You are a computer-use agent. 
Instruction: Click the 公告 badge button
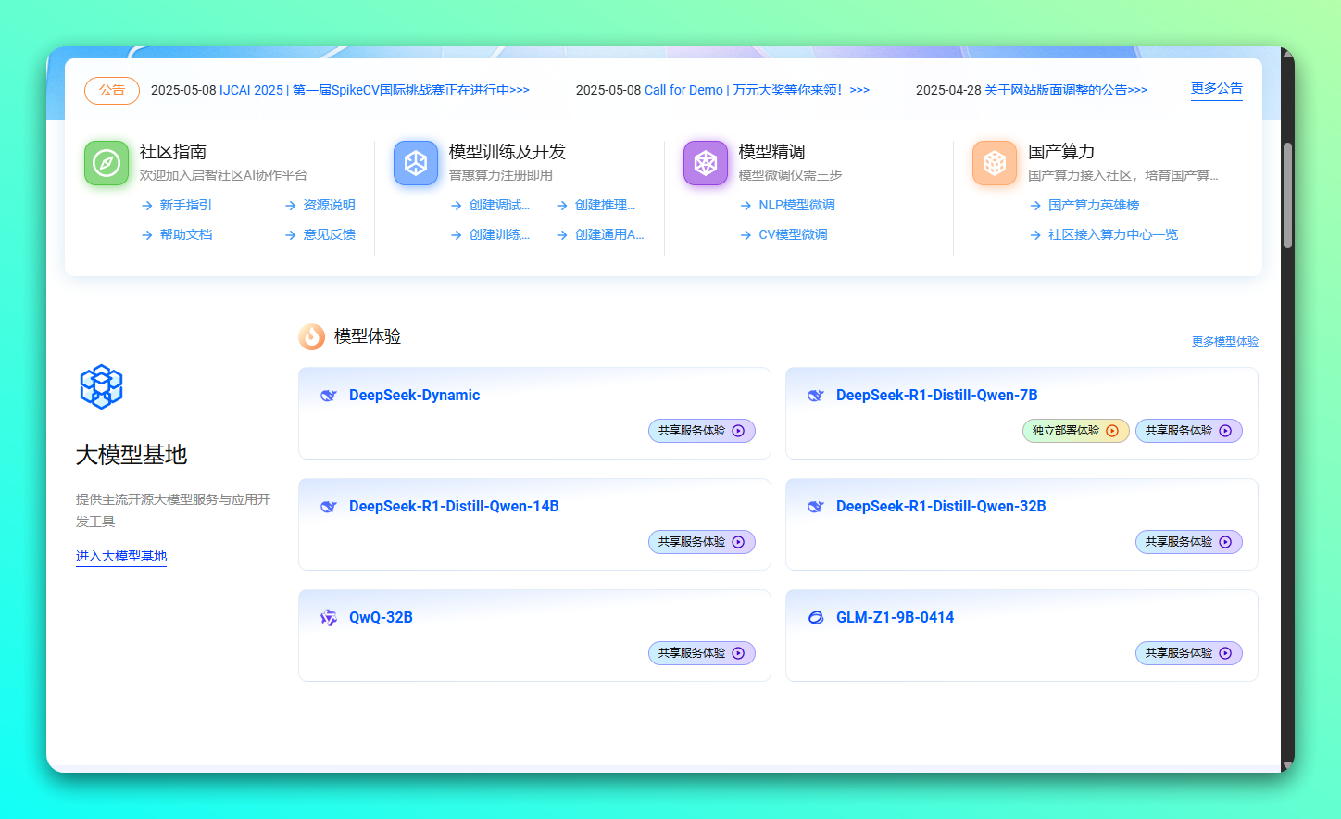[x=112, y=91]
